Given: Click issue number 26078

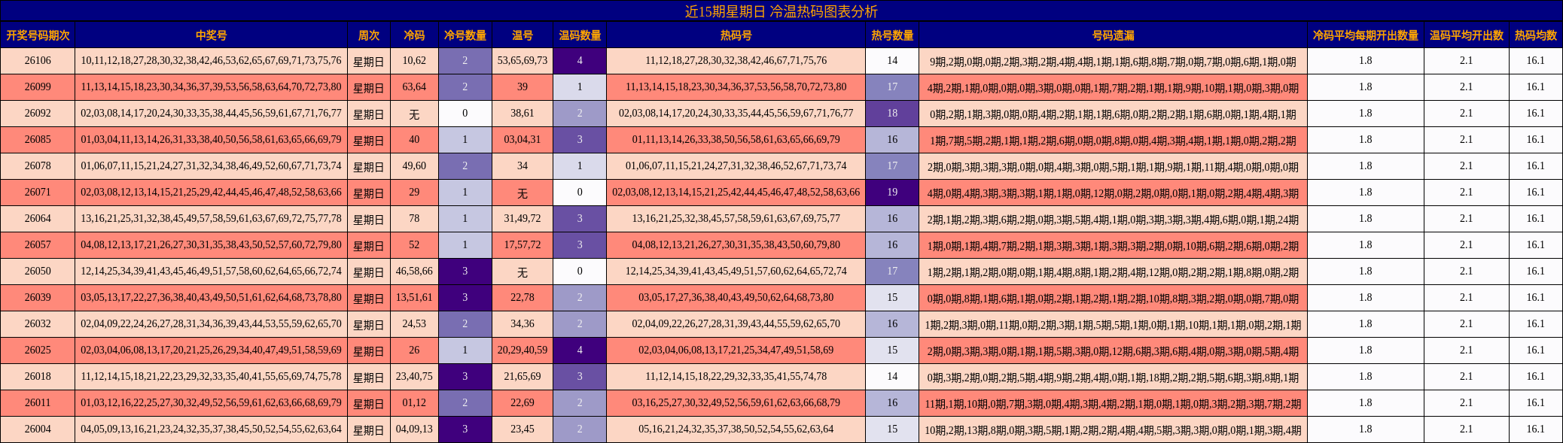Looking at the screenshot, I should [38, 166].
